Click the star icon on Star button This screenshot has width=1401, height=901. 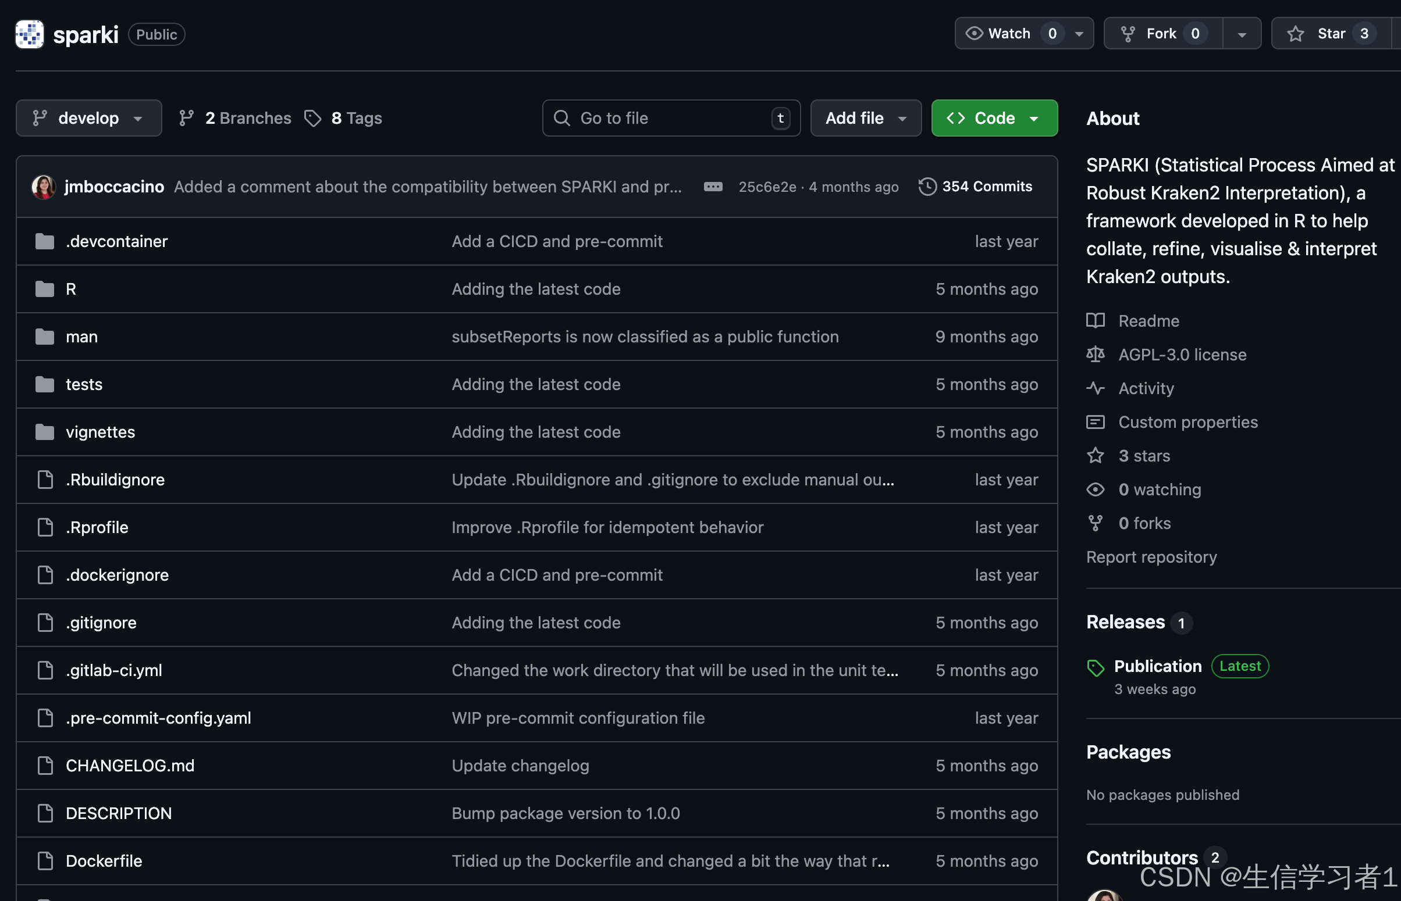[1296, 33]
